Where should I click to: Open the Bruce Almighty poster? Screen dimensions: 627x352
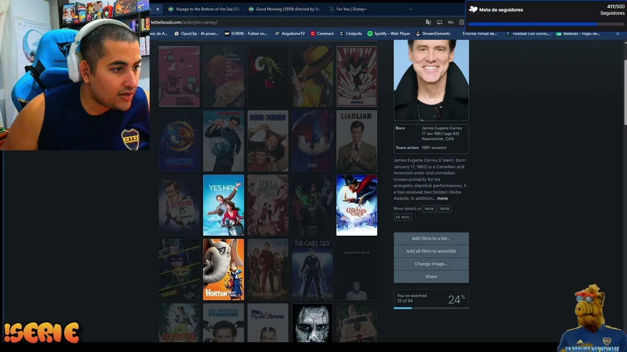click(223, 141)
